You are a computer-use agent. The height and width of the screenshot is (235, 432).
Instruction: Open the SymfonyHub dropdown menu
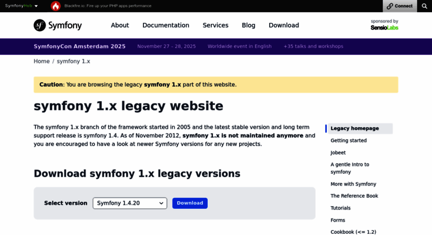click(x=21, y=6)
